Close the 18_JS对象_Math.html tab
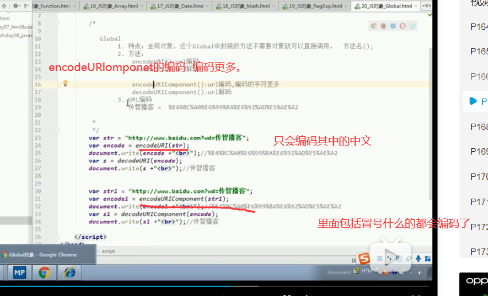 point(274,6)
